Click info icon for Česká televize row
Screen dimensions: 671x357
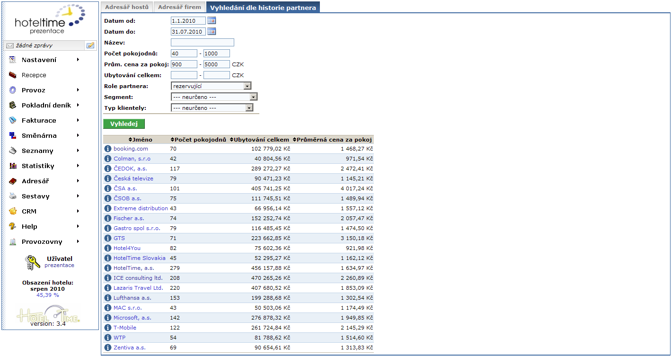click(x=108, y=178)
